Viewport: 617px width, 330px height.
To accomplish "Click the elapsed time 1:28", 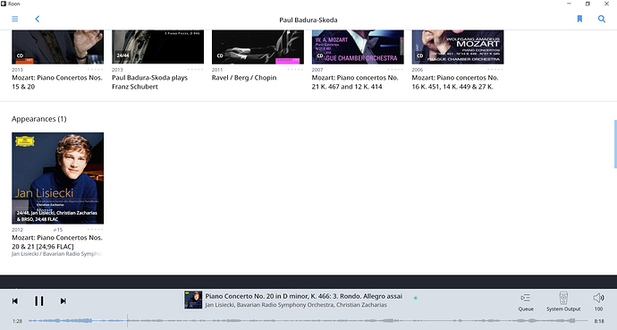I will tap(17, 321).
